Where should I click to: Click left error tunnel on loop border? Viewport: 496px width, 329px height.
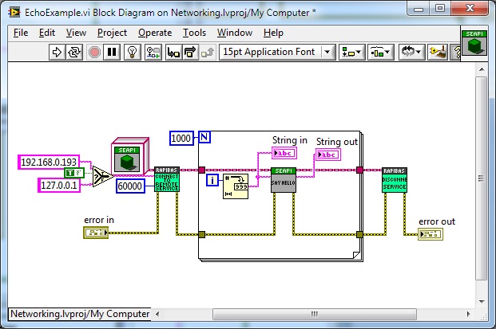click(x=202, y=235)
